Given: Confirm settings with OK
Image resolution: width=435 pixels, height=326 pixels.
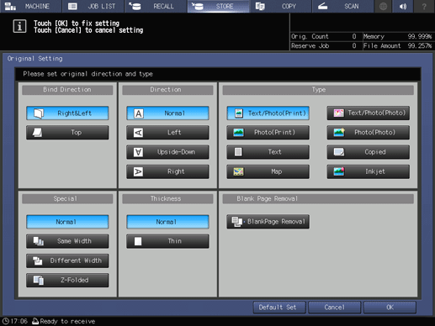Looking at the screenshot, I should (390, 308).
